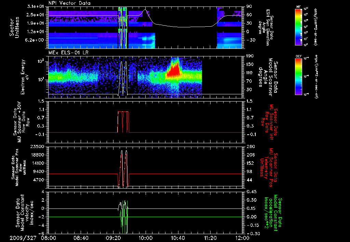Click the 'MU Scanner +30V Raw Data' axis label
The width and height of the screenshot is (350, 242).
click(x=21, y=122)
